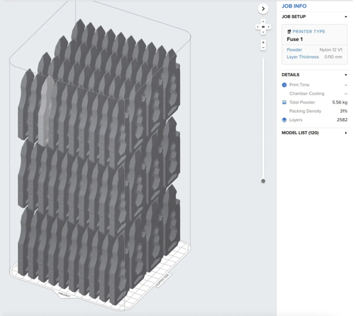Screen dimensions: 356x316
Task: Open the Powder setting link
Action: [x=294, y=50]
